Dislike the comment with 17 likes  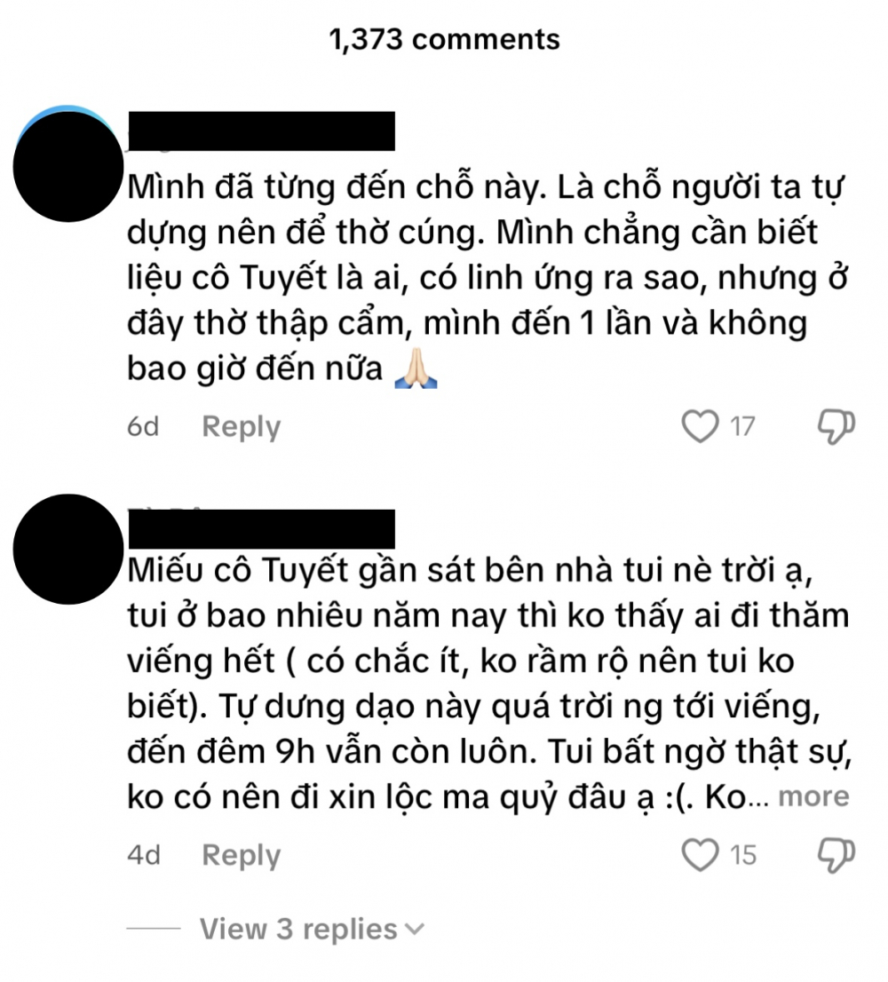point(836,426)
